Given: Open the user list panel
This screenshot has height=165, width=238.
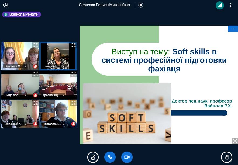Looking at the screenshot, I should click(x=5, y=5).
